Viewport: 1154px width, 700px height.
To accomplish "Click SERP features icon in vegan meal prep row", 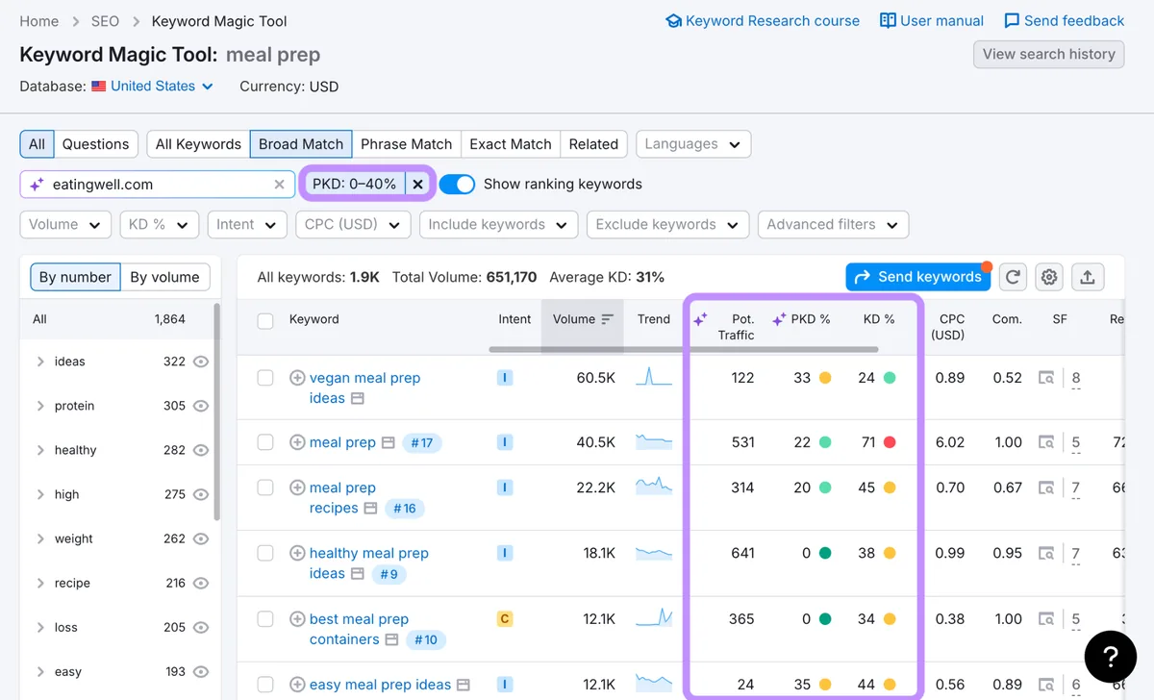I will coord(1045,378).
